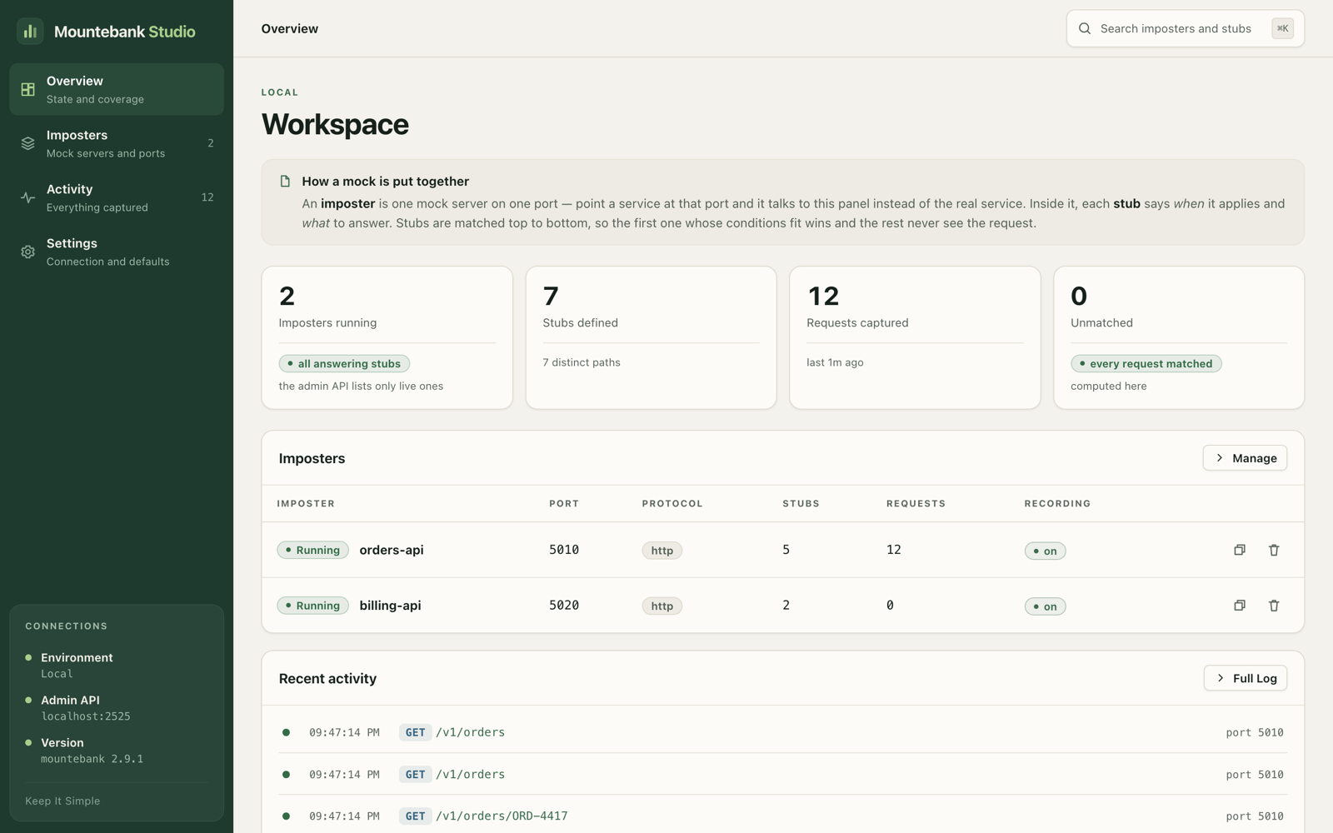Click port 5020 in billing-api row
Image resolution: width=1333 pixels, height=833 pixels.
[x=564, y=606]
